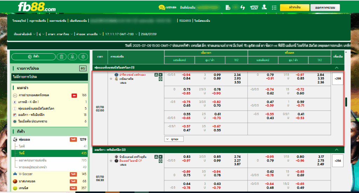Select Inter Miami full-time 1X2 odds 2.27

click(x=237, y=160)
